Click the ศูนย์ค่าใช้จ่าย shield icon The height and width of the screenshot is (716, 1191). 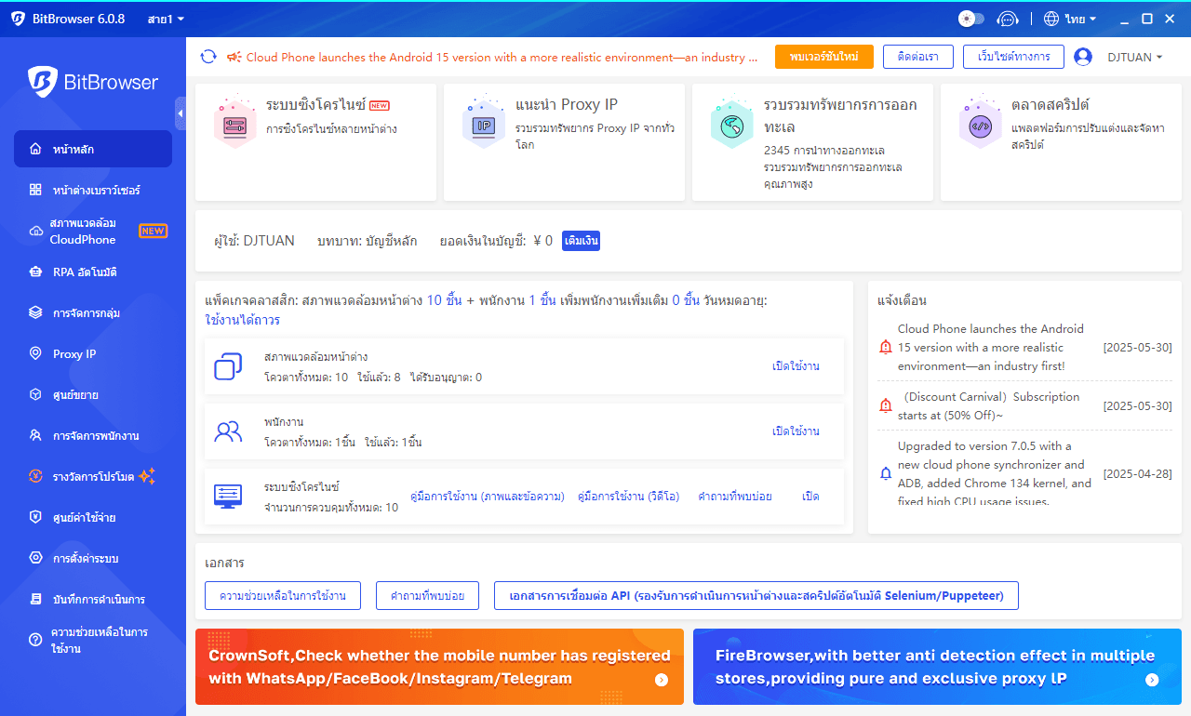35,517
